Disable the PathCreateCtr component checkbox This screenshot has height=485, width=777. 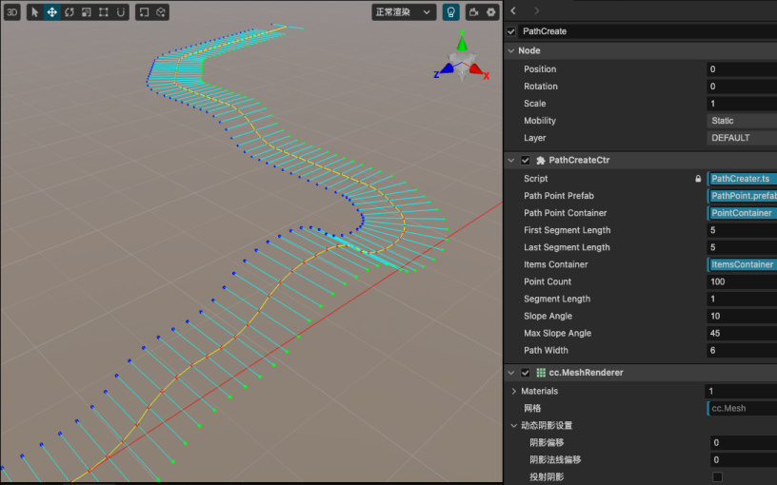tap(526, 161)
